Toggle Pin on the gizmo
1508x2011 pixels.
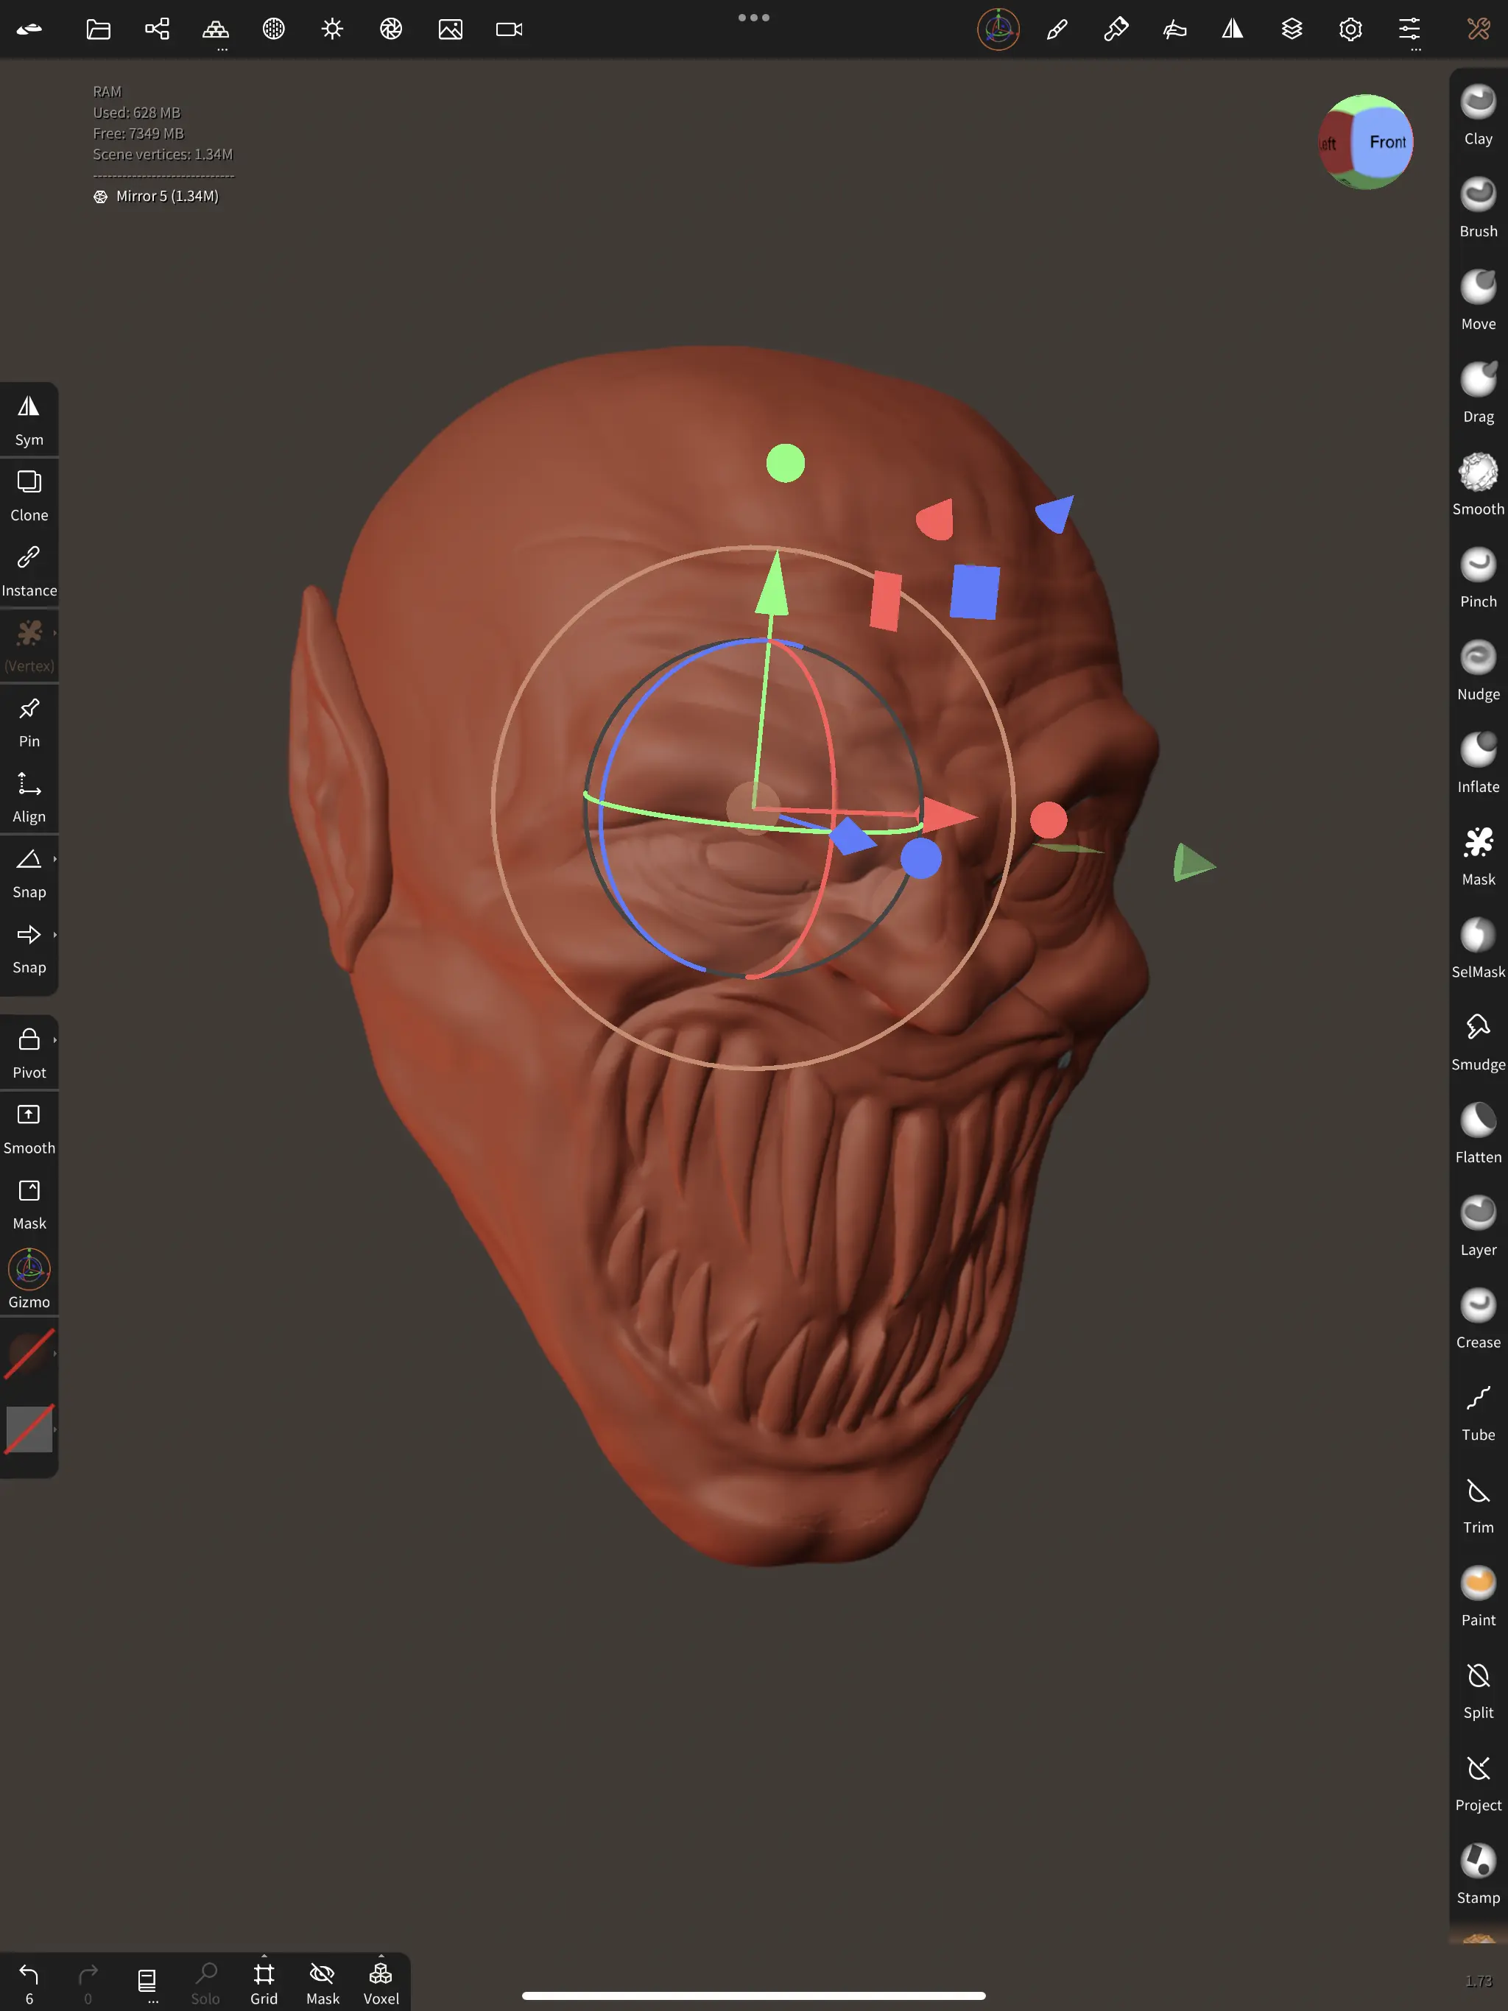pos(29,722)
